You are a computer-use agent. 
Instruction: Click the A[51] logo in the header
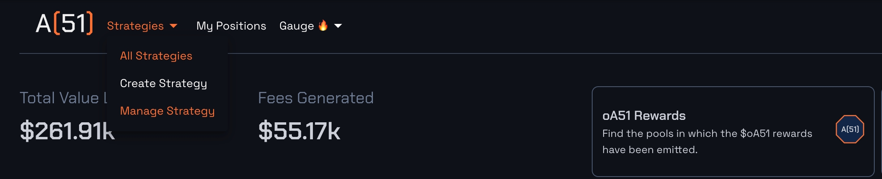(64, 23)
